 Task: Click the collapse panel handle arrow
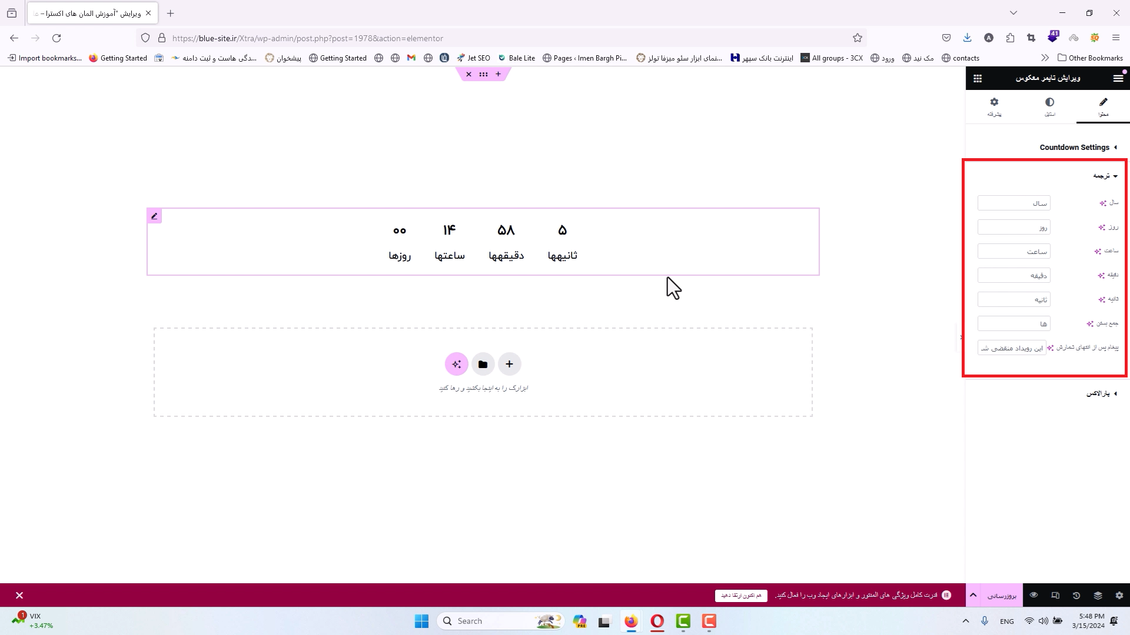click(961, 337)
